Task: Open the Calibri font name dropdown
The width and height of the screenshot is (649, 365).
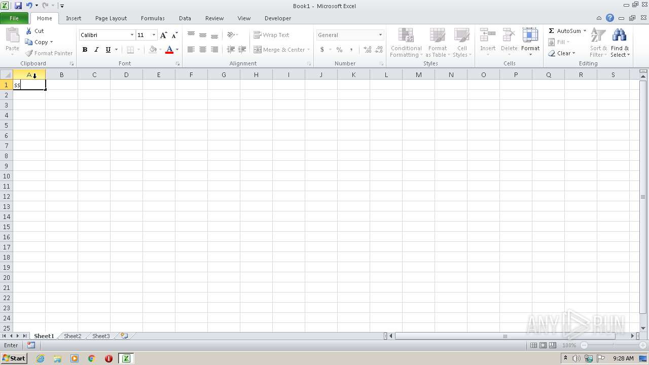Action: point(132,35)
